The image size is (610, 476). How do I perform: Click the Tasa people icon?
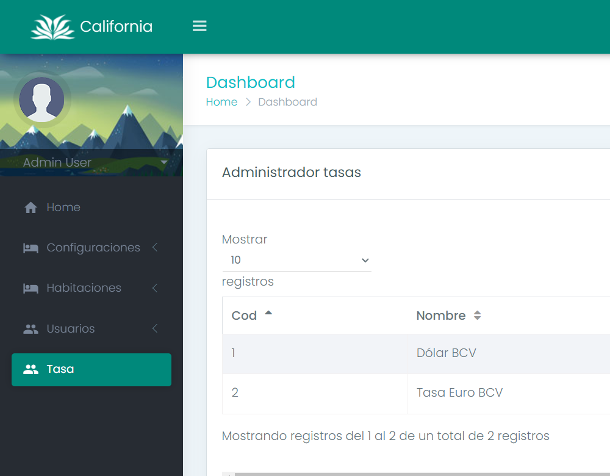tap(30, 369)
